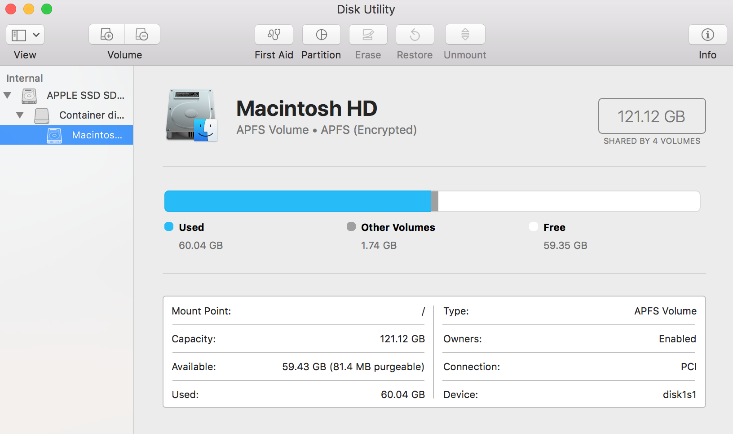Click the 59.35 GB Free value
This screenshot has height=434, width=733.
point(565,245)
